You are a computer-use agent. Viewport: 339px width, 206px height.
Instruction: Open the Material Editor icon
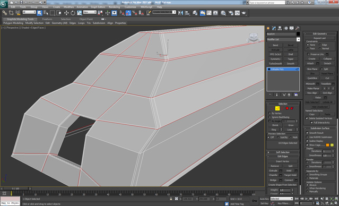click(x=223, y=13)
